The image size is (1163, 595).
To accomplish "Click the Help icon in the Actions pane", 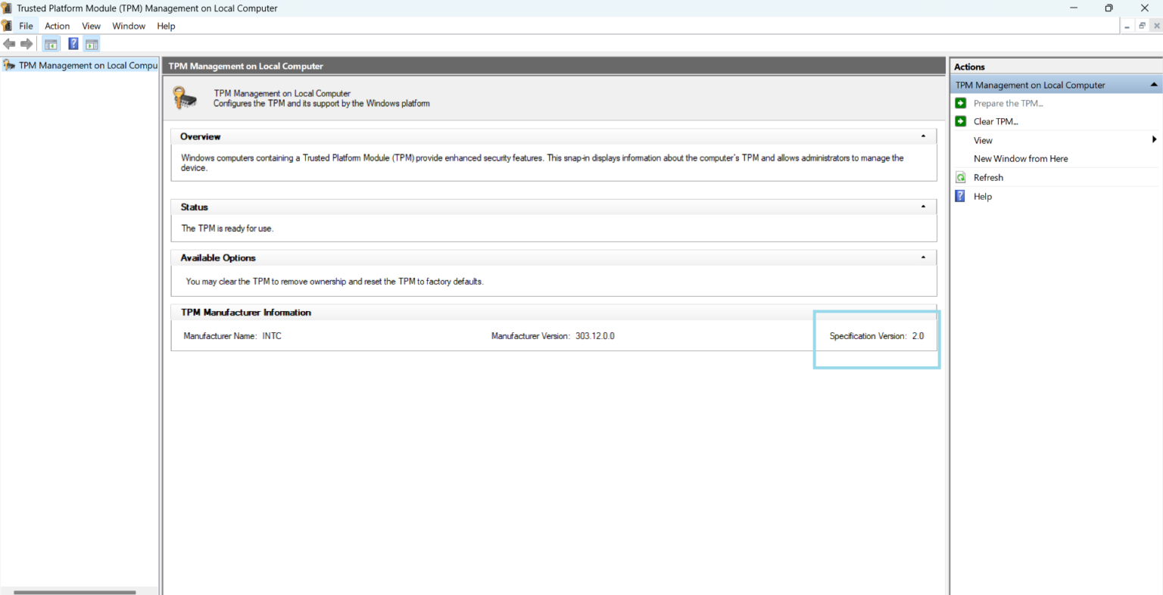I will click(960, 196).
